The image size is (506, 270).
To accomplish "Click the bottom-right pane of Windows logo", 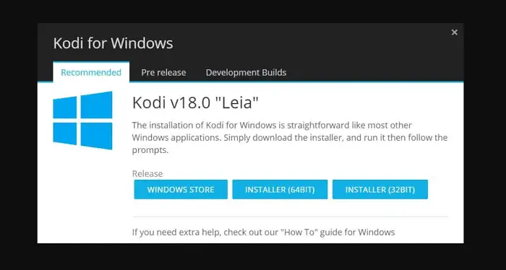I will click(96, 136).
